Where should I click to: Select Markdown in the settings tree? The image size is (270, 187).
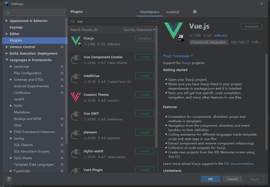tap(22, 112)
